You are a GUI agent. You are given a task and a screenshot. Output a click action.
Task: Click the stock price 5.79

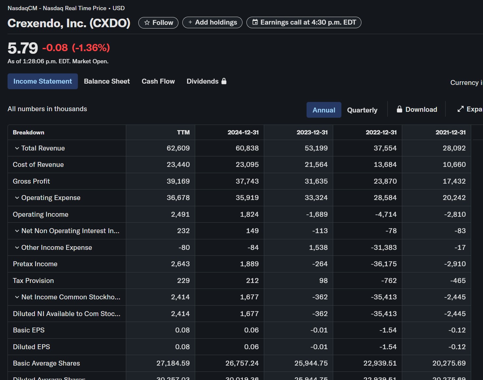coord(23,48)
